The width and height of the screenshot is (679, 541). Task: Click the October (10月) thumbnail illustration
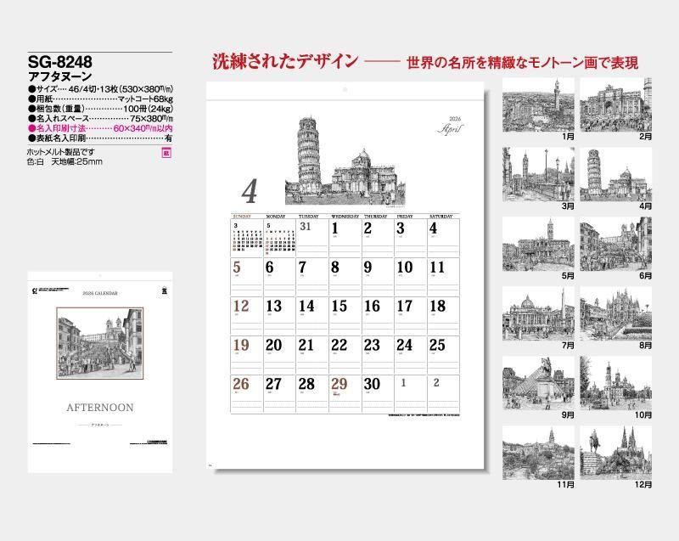coord(615,383)
